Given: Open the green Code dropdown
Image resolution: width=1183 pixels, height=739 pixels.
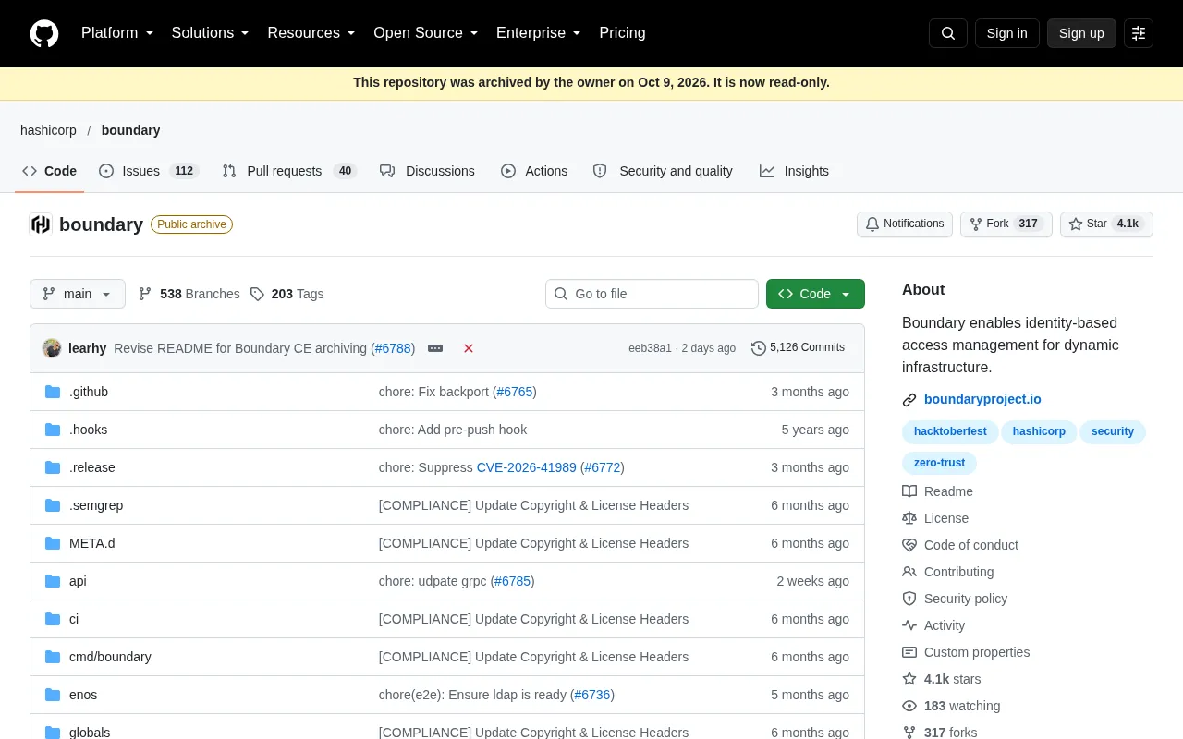Looking at the screenshot, I should tap(815, 294).
